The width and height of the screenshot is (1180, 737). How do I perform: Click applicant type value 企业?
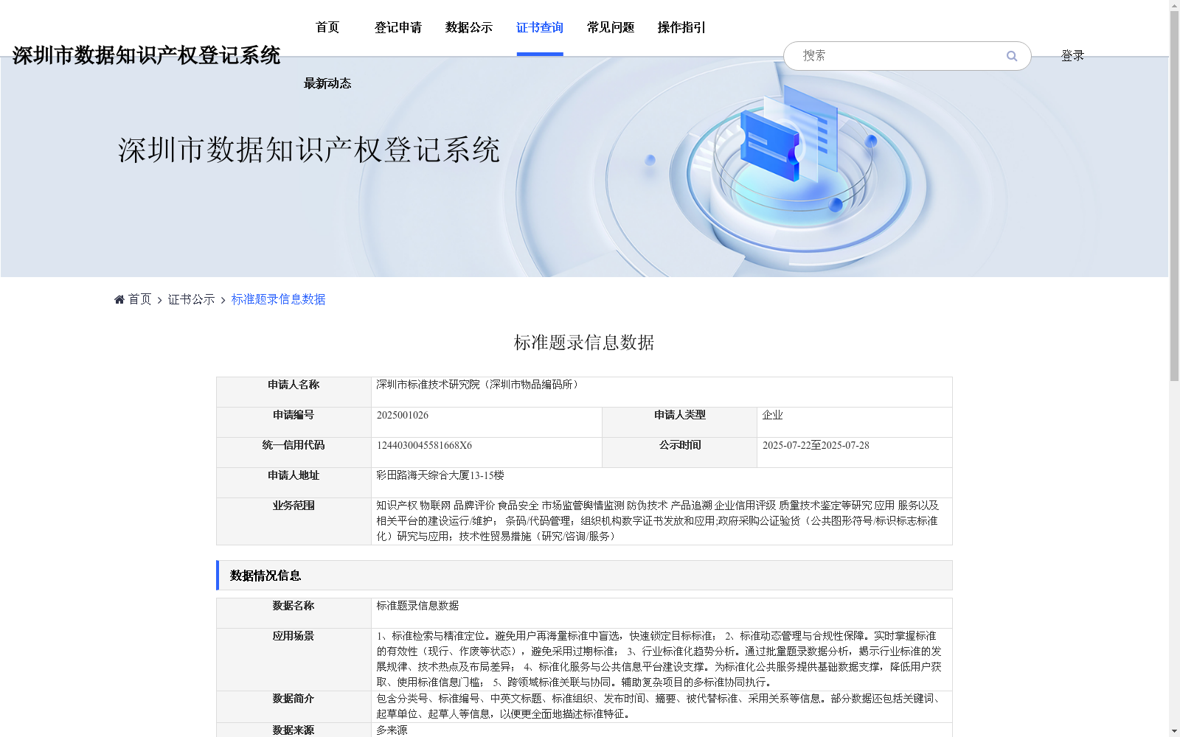click(773, 415)
